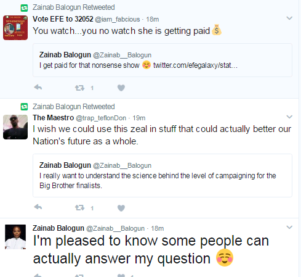The height and width of the screenshot is (277, 301).
Task: Expand options chevron on The Maestro tweet
Action: tap(289, 117)
